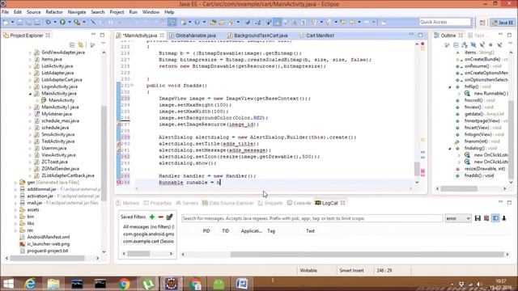Image resolution: width=518 pixels, height=291 pixels.
Task: Open Internet Explorer from the taskbar
Action: coord(31,284)
